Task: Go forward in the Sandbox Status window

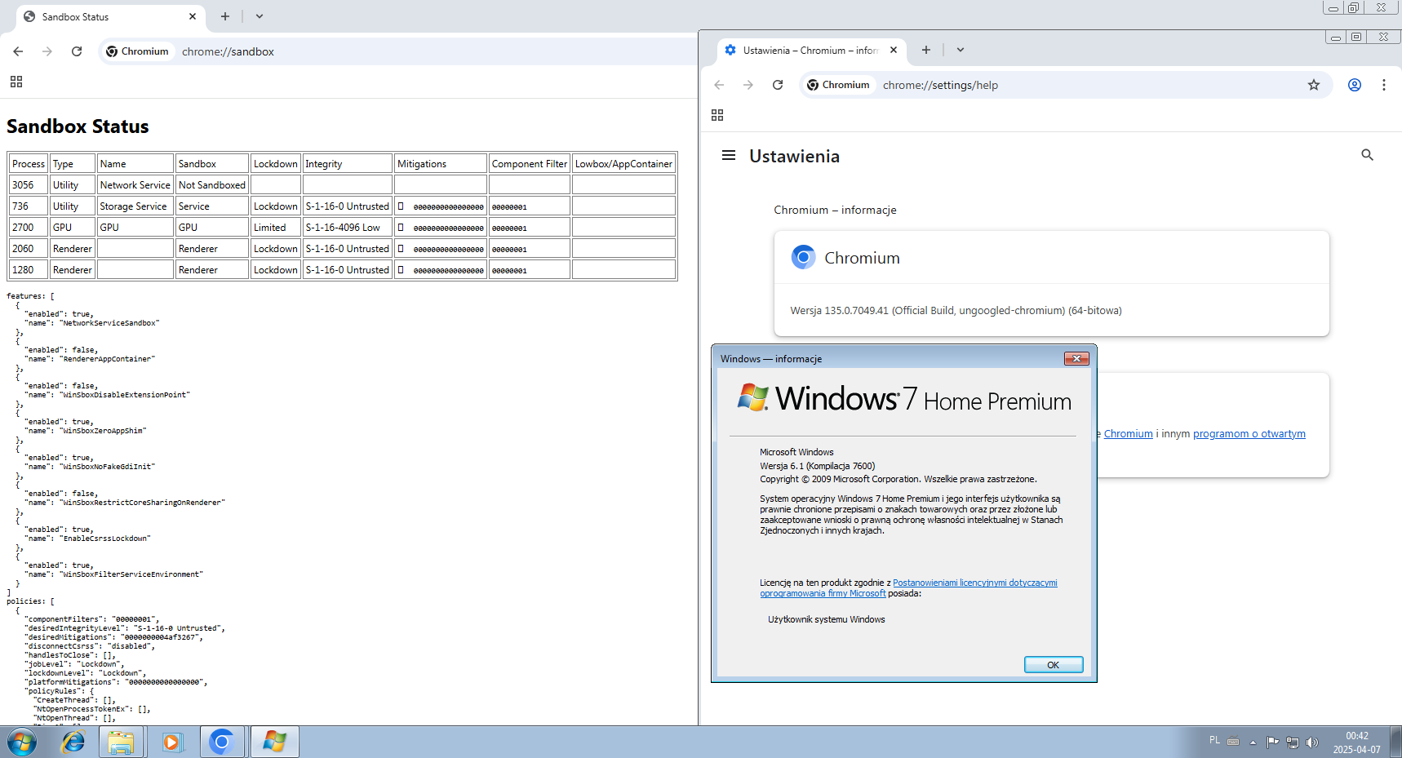Action: coord(47,51)
